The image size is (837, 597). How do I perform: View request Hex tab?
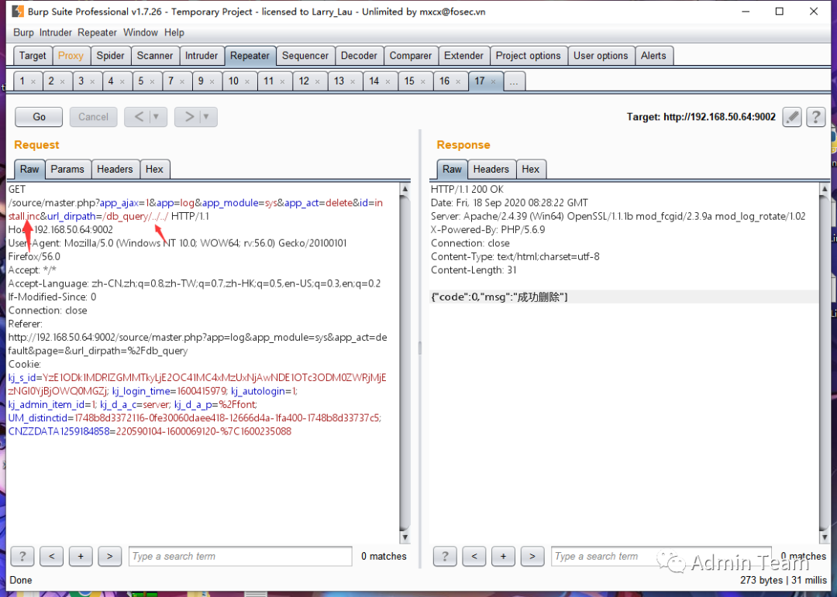154,169
